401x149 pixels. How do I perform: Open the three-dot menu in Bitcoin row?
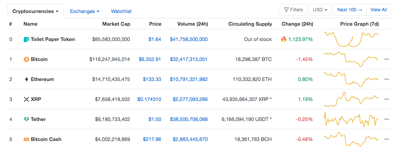386,59
